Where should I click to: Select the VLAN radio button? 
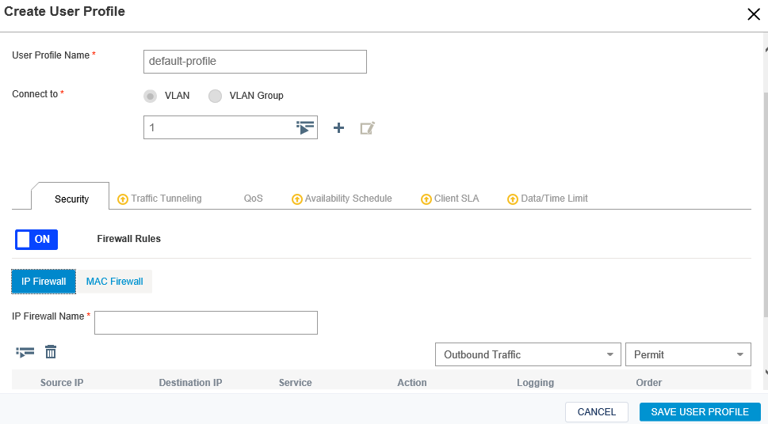click(x=151, y=96)
